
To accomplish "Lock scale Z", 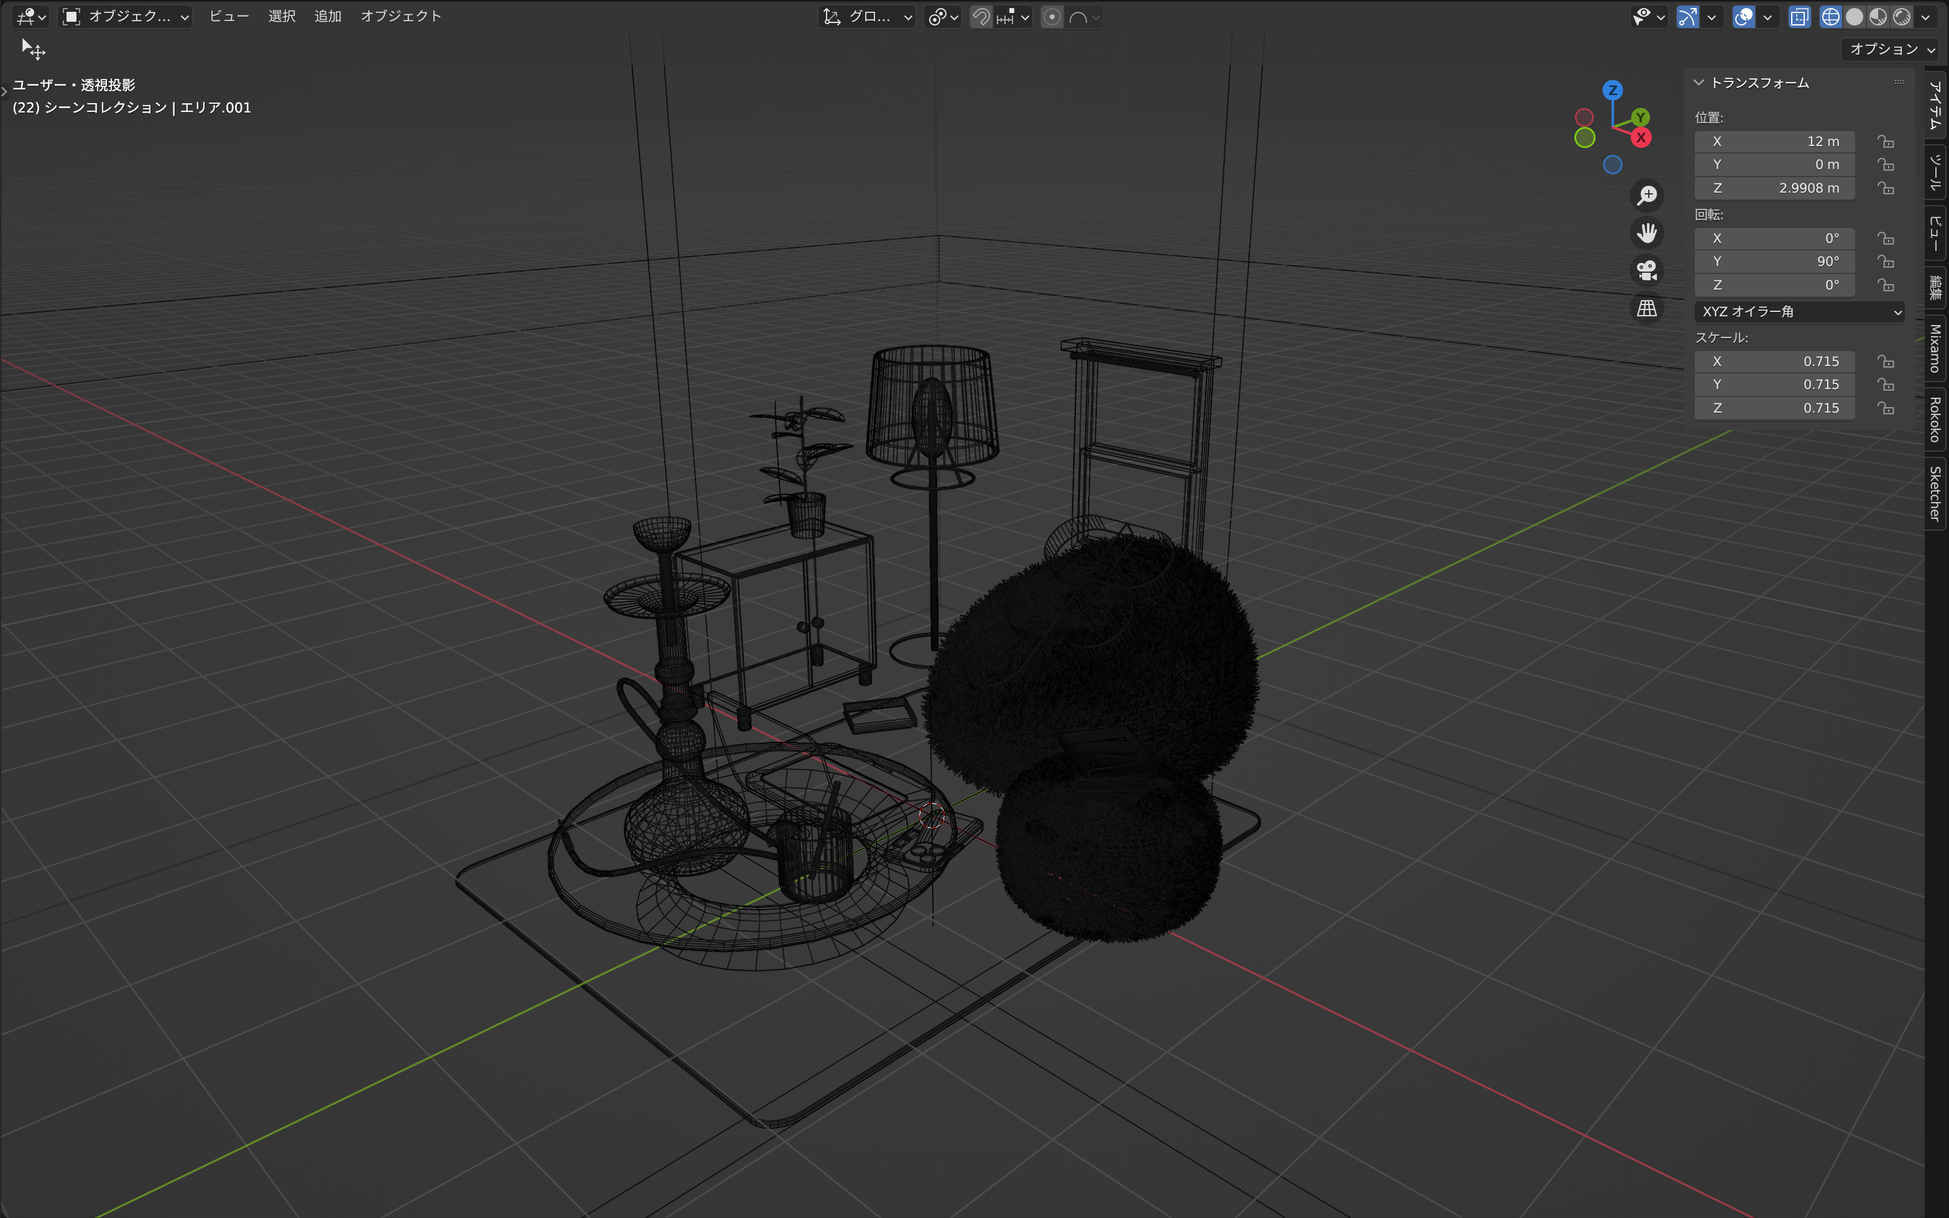I will tap(1886, 408).
